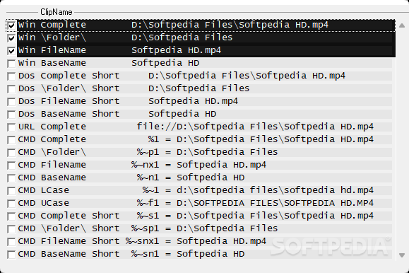Screen dimensions: 409x273
Task: Check the Dos BaseName Short box
Action: pyautogui.click(x=11, y=115)
